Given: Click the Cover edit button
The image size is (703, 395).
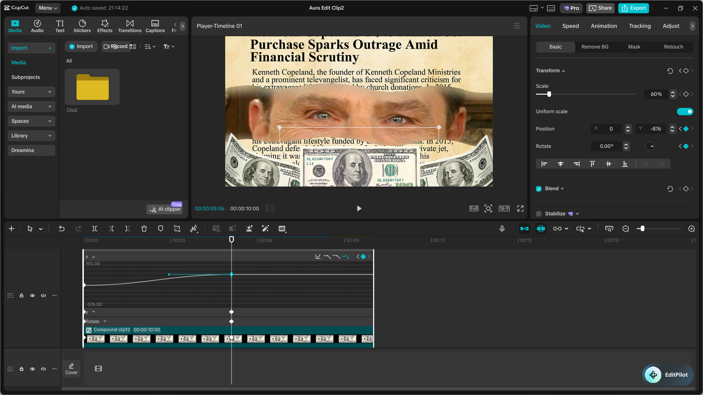Looking at the screenshot, I should tap(71, 369).
